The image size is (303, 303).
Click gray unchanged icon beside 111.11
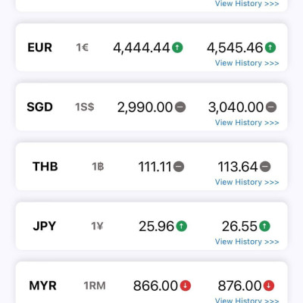click(x=179, y=167)
